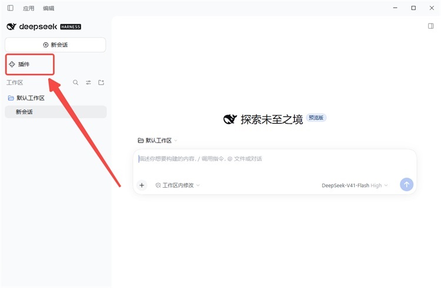
Task: Select the 新会话 conversation in sidebar list
Action: click(56, 112)
